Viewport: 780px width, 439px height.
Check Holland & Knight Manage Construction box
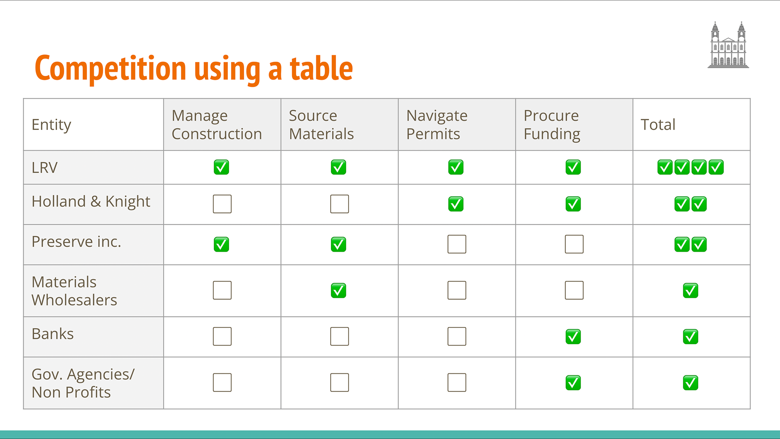click(222, 204)
